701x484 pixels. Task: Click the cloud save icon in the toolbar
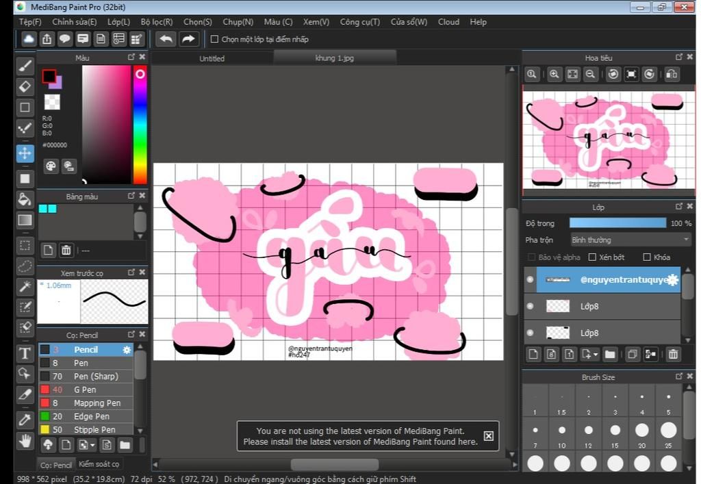[x=29, y=39]
